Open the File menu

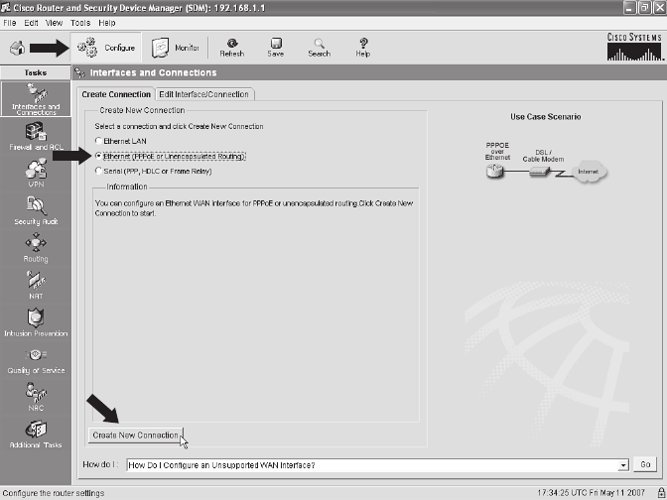9,23
